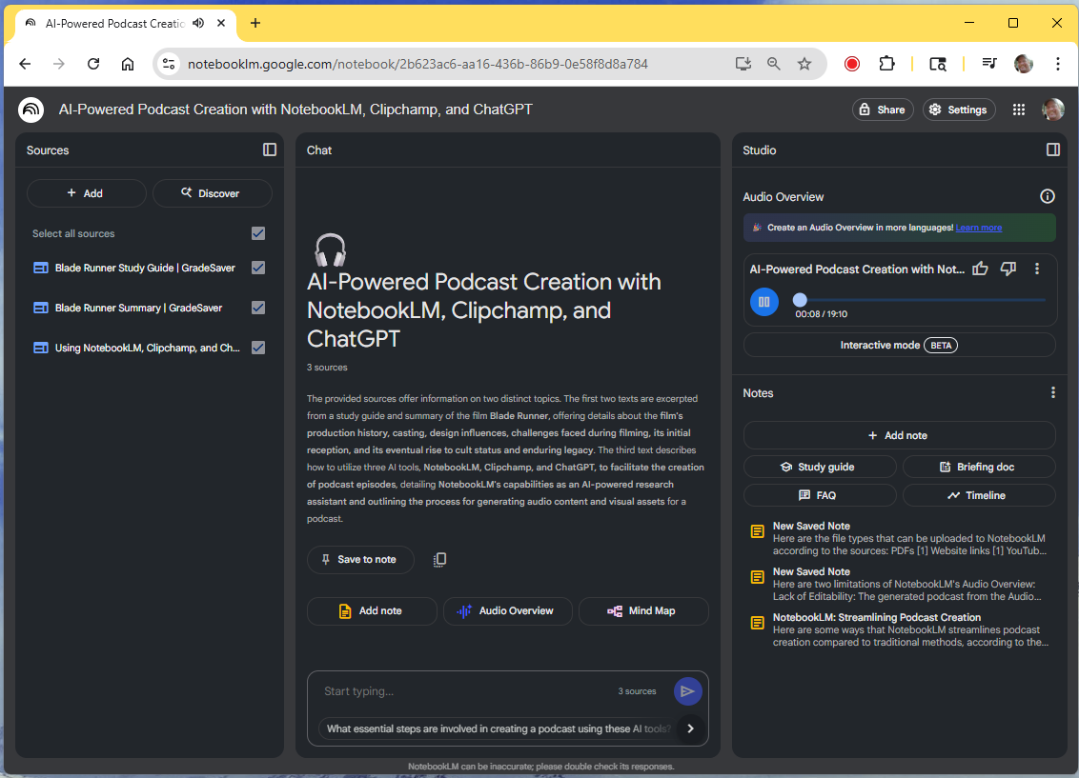Open a new browser tab
This screenshot has width=1079, height=778.
[x=255, y=23]
